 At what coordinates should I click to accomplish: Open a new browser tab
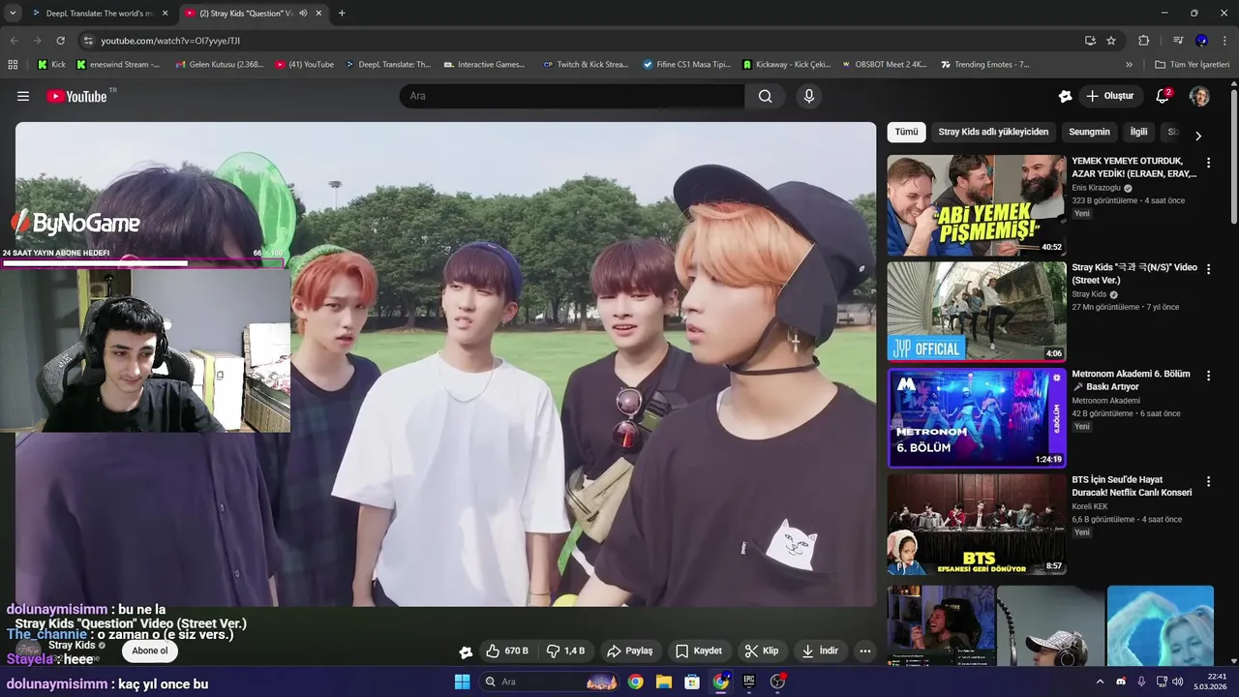point(342,14)
